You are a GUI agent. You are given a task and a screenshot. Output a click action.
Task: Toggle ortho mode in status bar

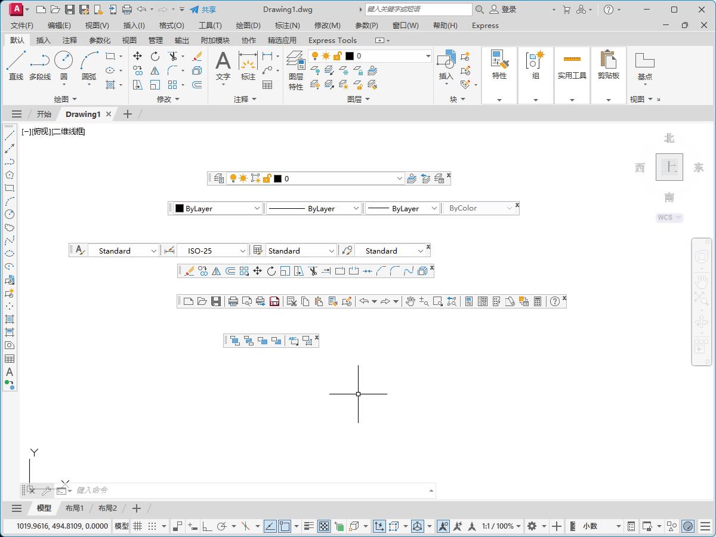coord(207,526)
